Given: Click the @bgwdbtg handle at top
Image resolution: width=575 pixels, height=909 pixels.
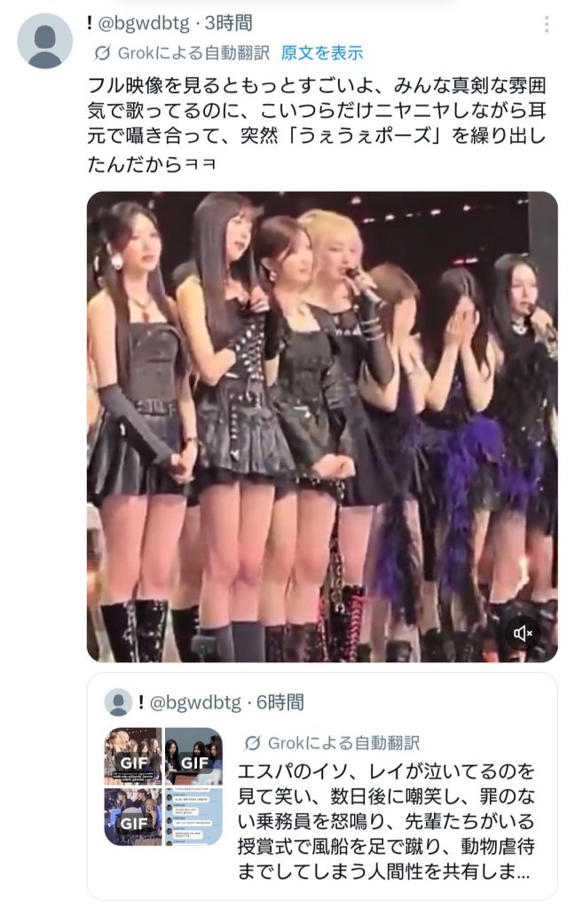Looking at the screenshot, I should pos(144,23).
